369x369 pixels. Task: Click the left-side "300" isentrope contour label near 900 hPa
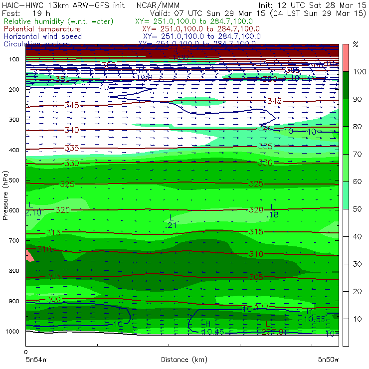53,299
